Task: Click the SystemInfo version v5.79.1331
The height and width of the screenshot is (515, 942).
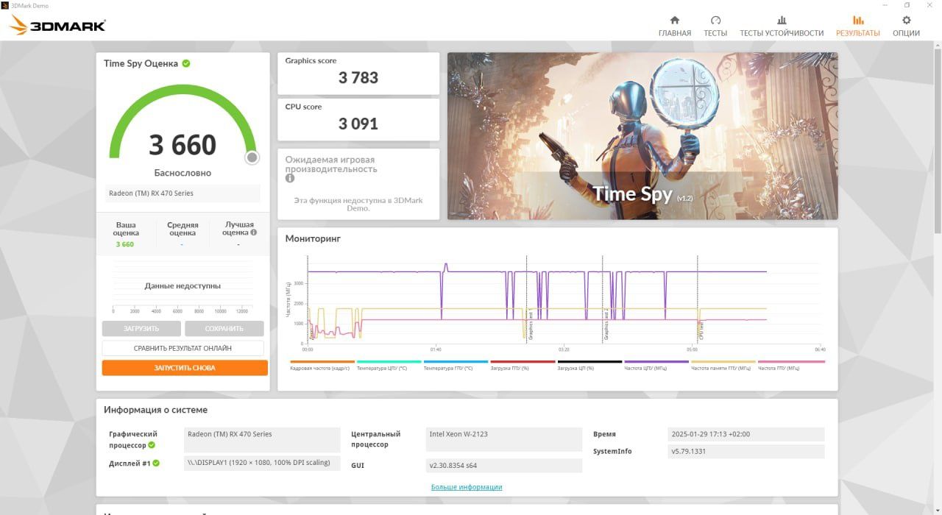Action: [x=746, y=451]
